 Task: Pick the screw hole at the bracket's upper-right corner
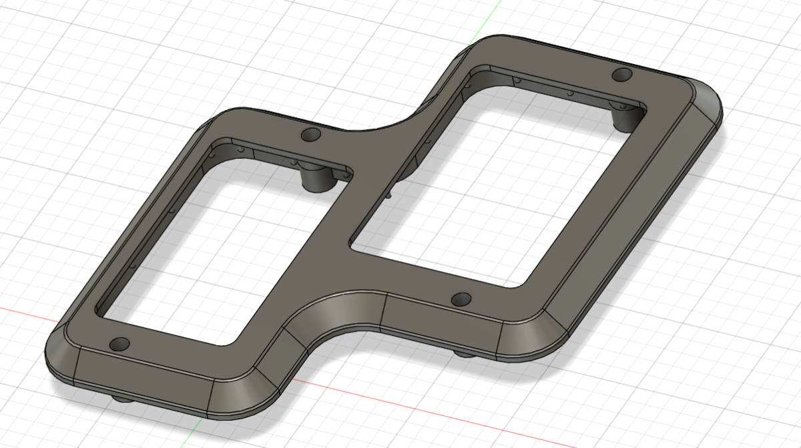point(622,74)
